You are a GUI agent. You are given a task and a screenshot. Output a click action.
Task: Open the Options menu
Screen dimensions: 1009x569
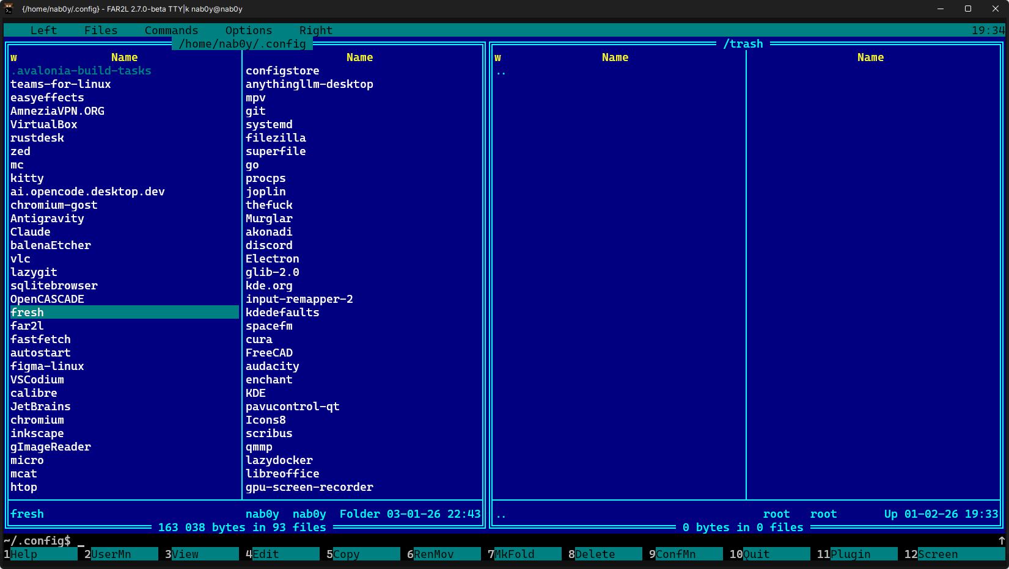pyautogui.click(x=248, y=31)
